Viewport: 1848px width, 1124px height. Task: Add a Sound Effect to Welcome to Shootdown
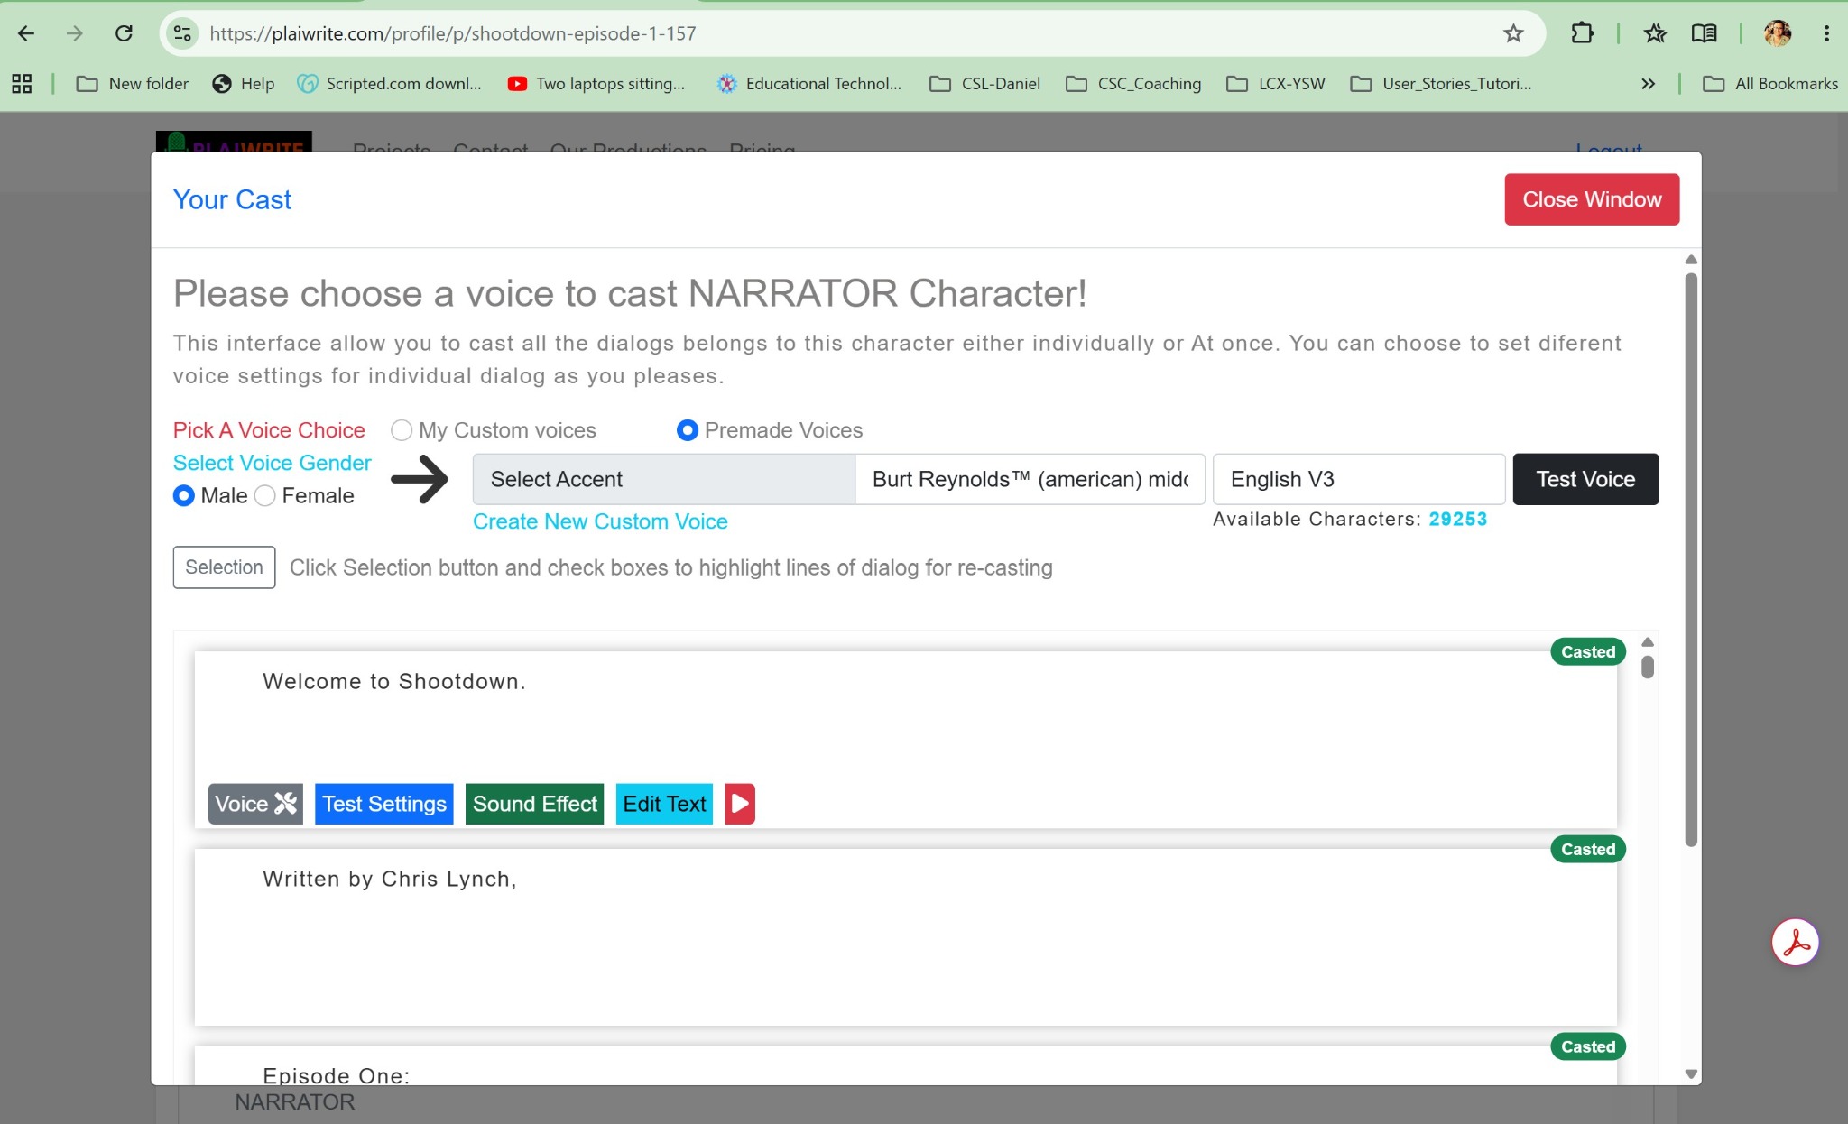coord(535,804)
